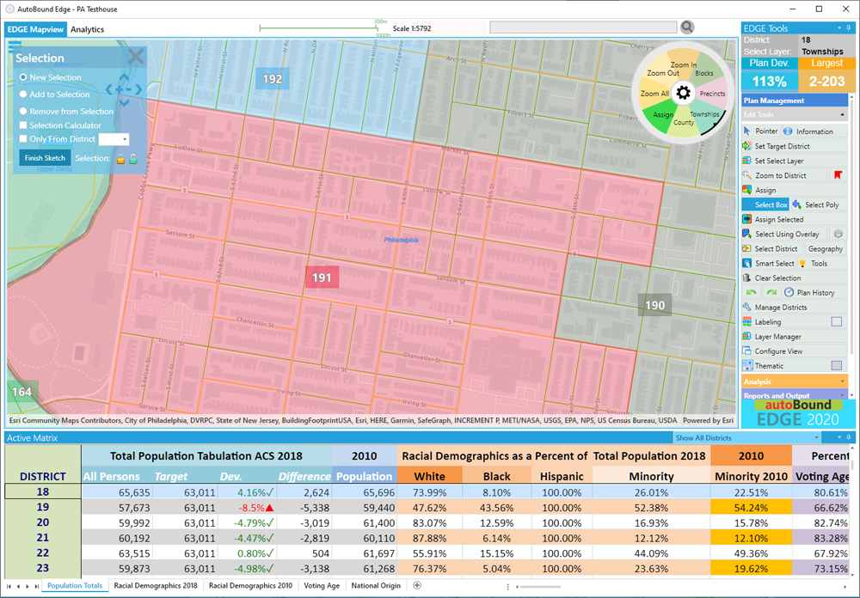860x598 pixels.
Task: Switch to the EDGE Mapview tab
Action: point(35,29)
